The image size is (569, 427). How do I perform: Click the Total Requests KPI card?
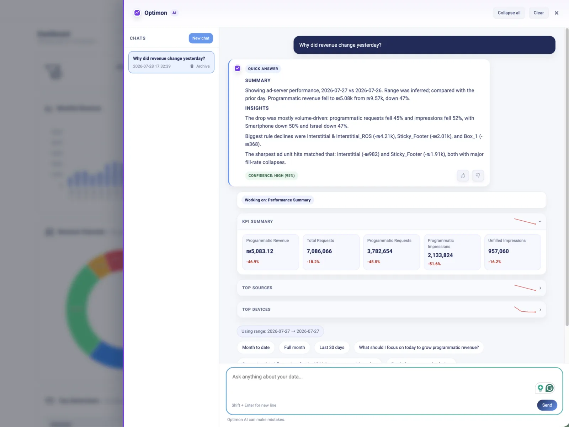click(331, 252)
